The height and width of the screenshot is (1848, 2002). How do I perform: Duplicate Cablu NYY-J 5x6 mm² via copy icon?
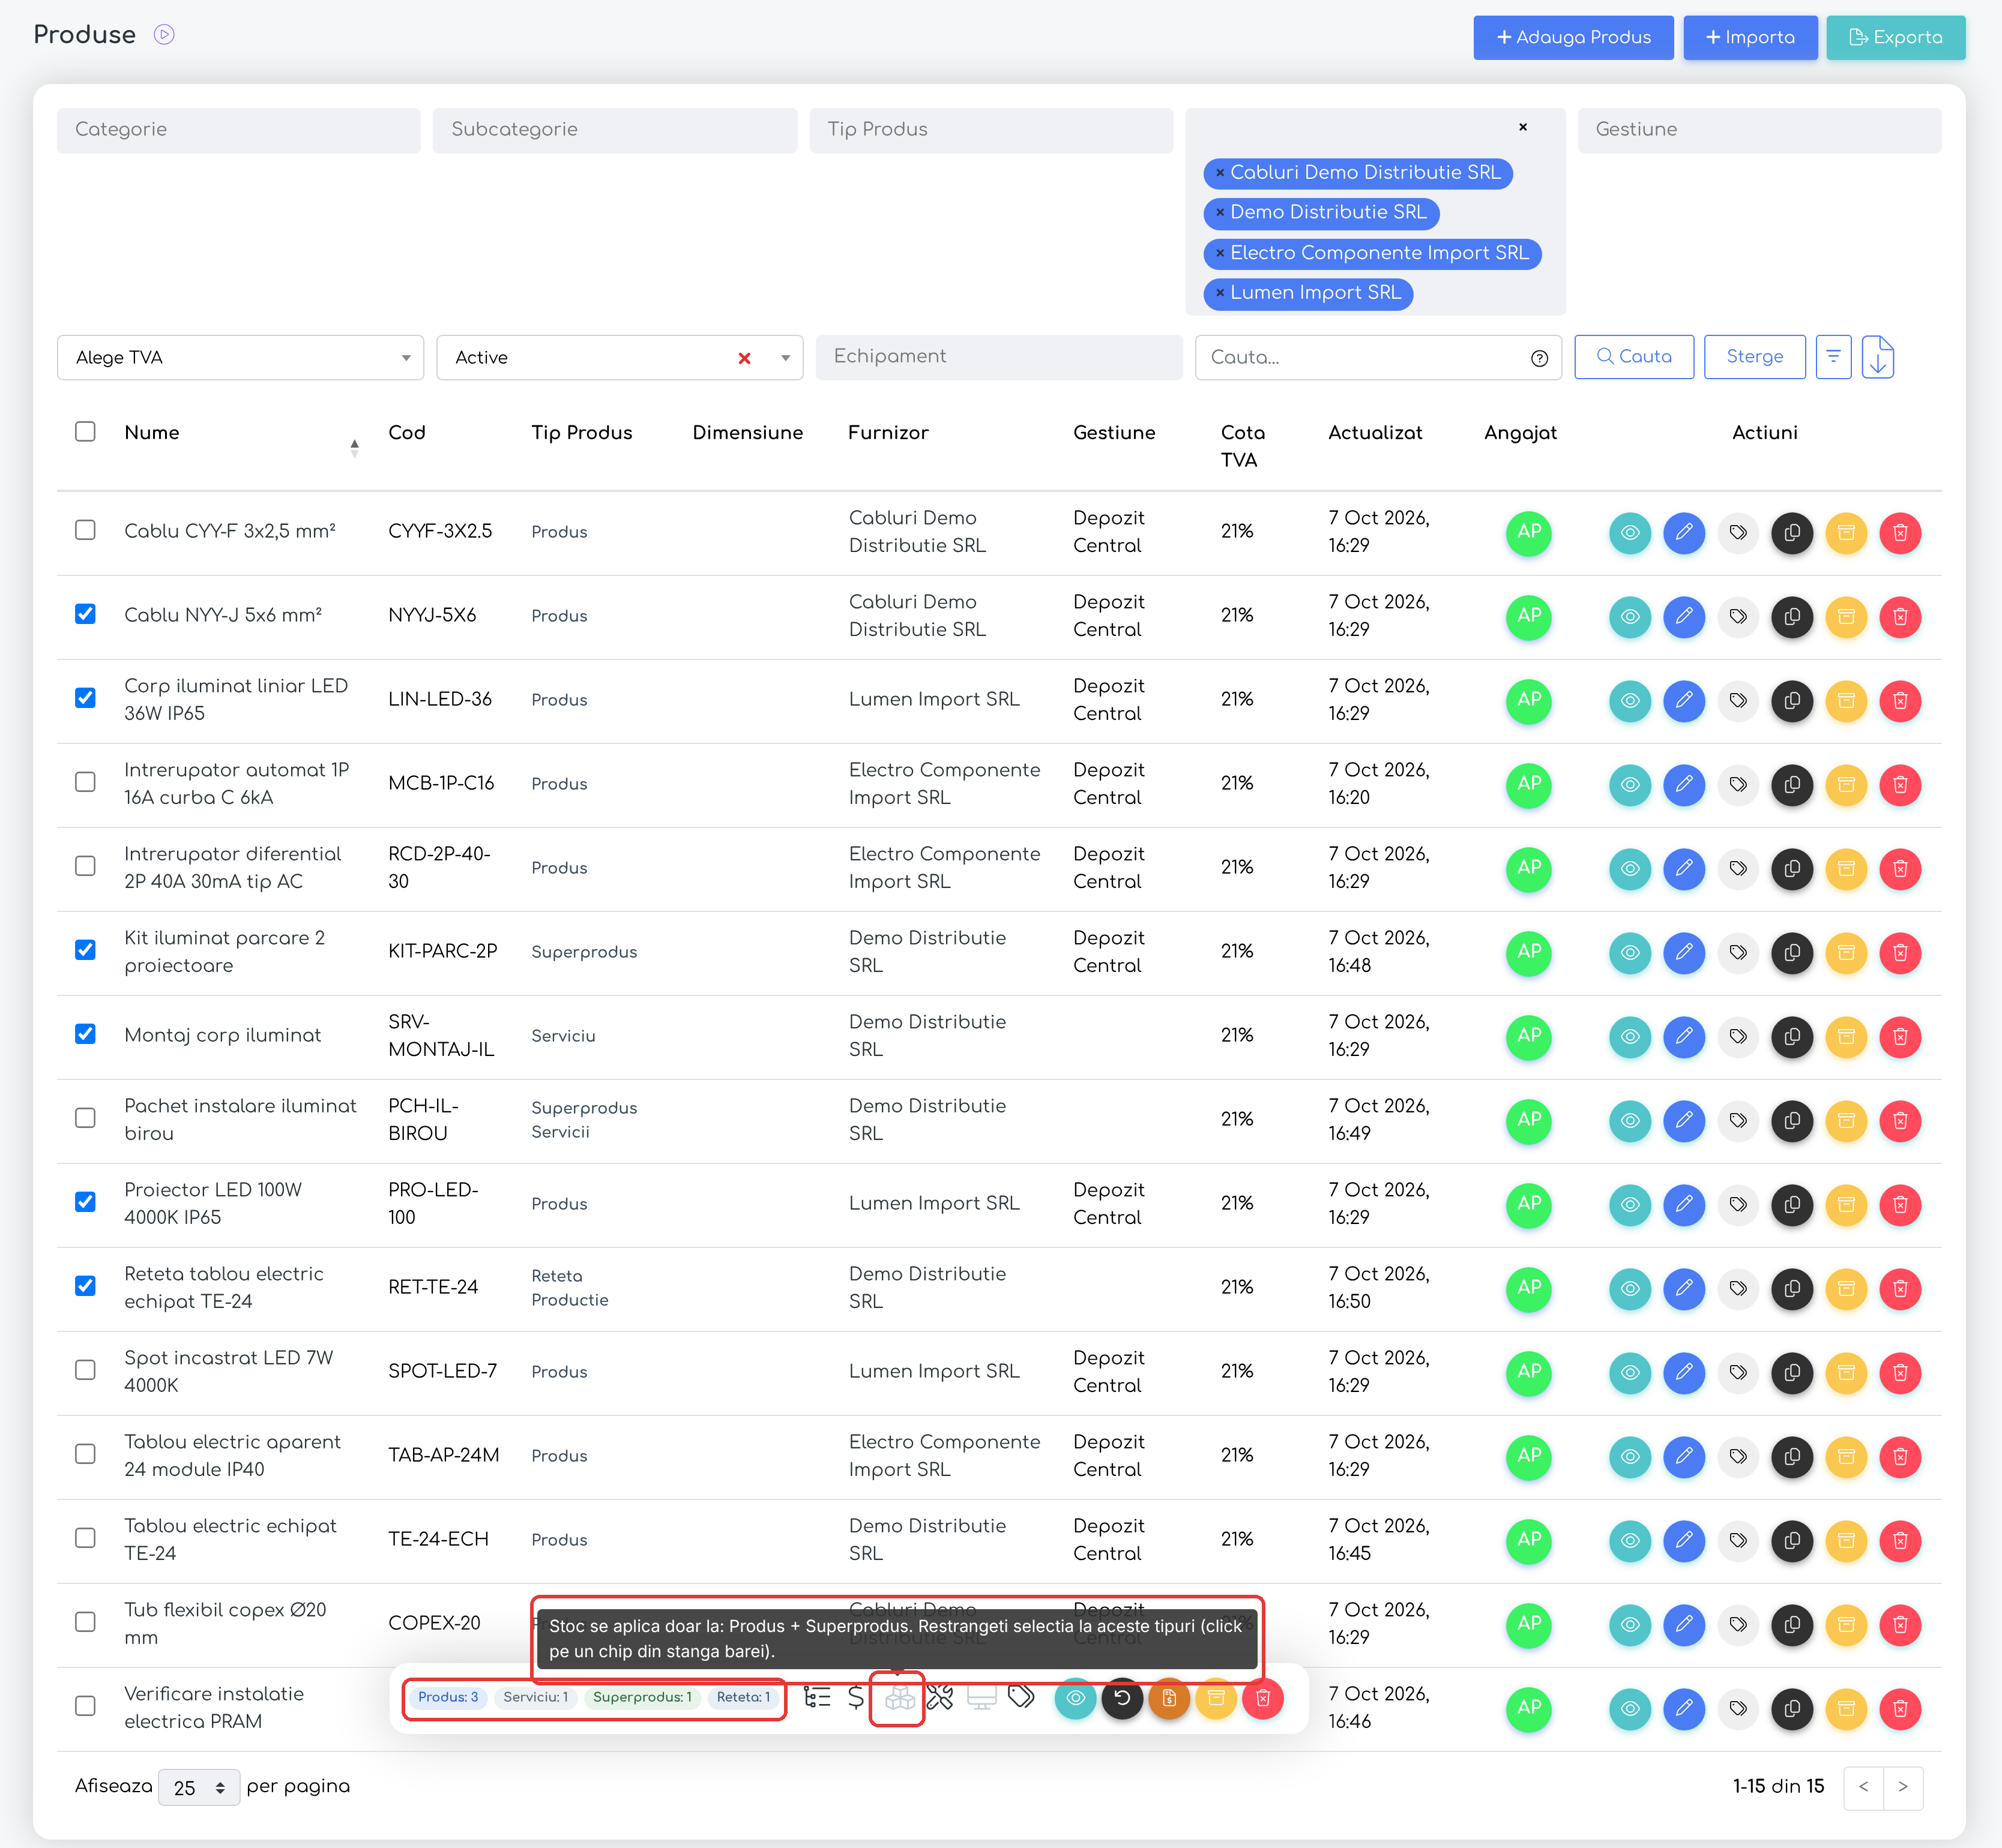click(1792, 616)
